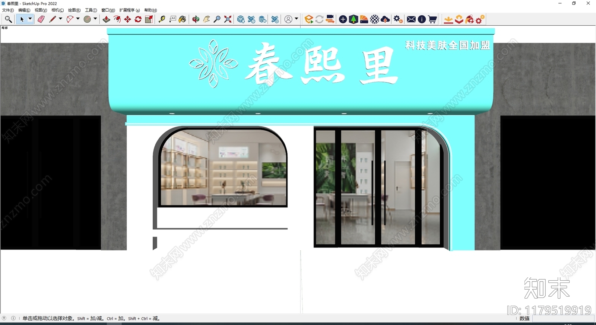
Task: Open the shape tool dropdown arrow
Action: click(95, 19)
